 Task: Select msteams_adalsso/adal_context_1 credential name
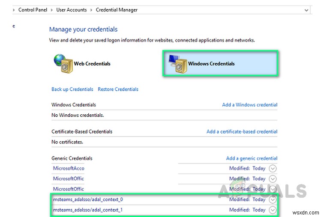coord(88,210)
